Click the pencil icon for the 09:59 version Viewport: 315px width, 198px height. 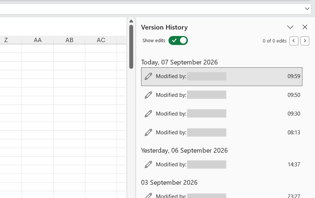(x=148, y=76)
